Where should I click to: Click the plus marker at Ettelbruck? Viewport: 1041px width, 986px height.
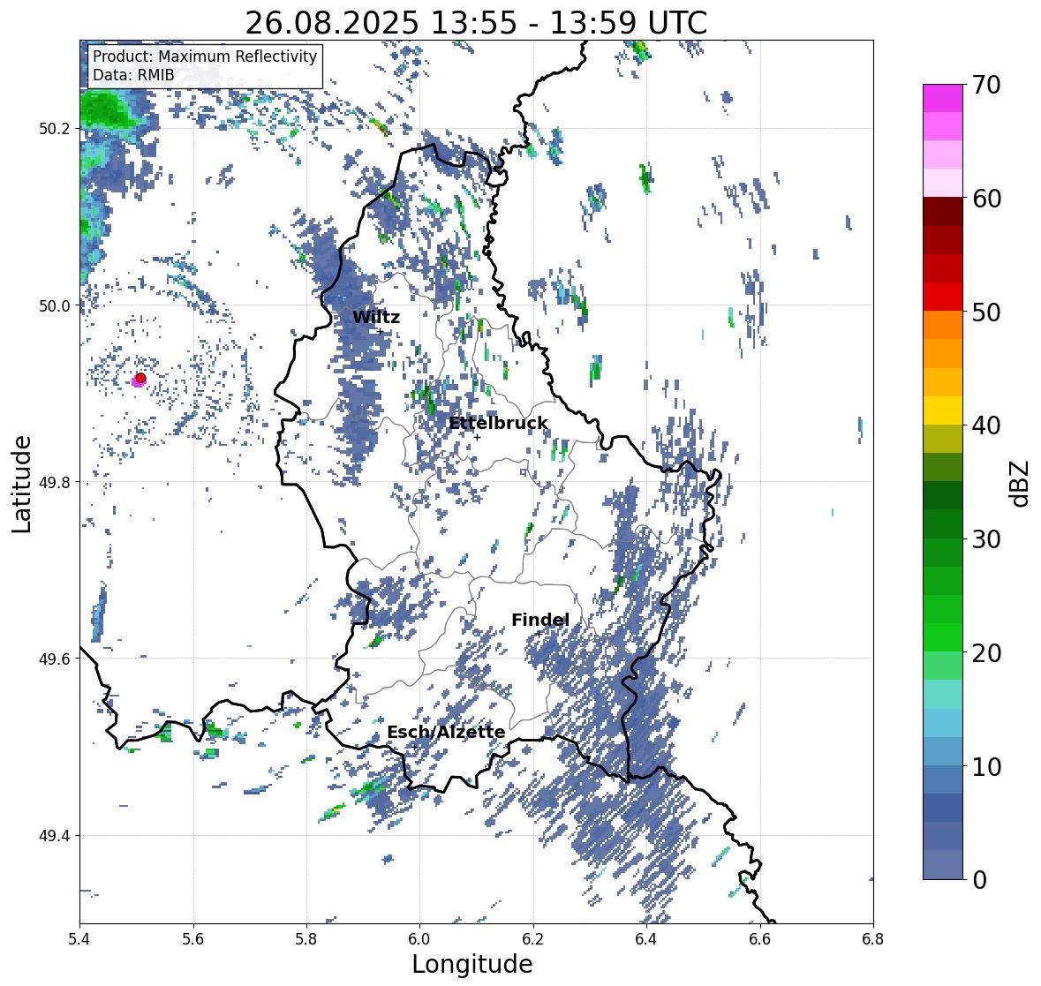[477, 437]
